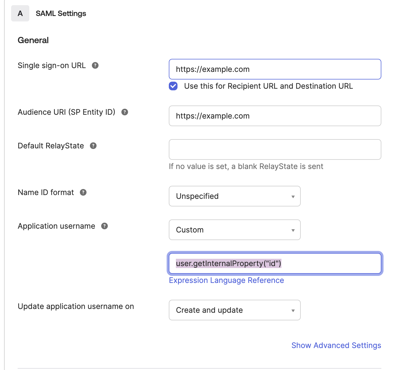Open the 'Create and update' dropdown
393x370 pixels.
[234, 310]
